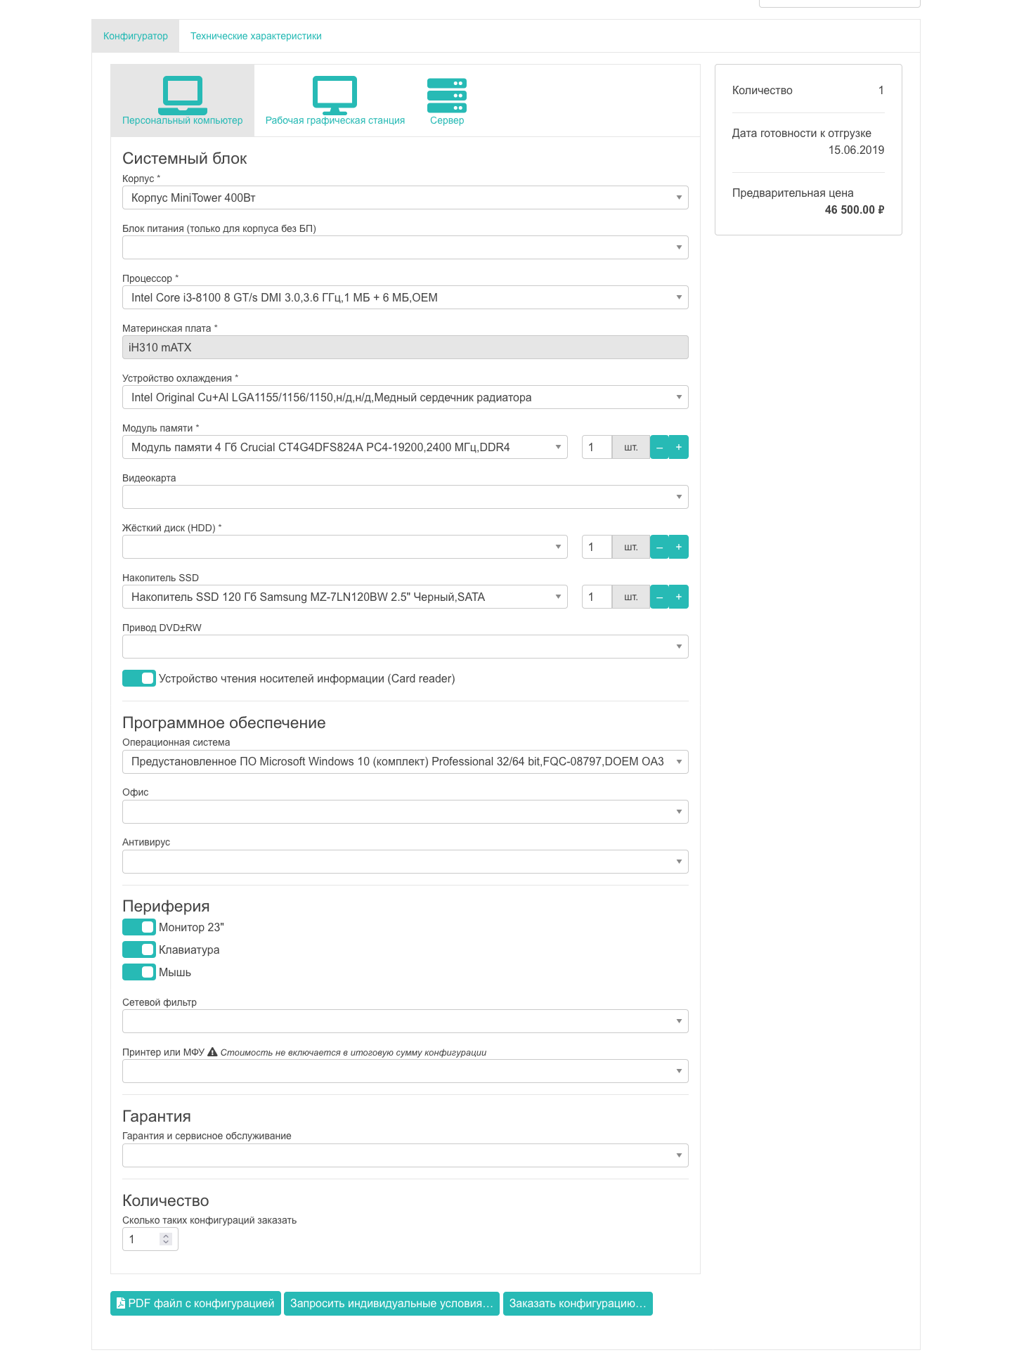Increase HDD count with plus
This screenshot has width=1012, height=1355.
pyautogui.click(x=679, y=547)
